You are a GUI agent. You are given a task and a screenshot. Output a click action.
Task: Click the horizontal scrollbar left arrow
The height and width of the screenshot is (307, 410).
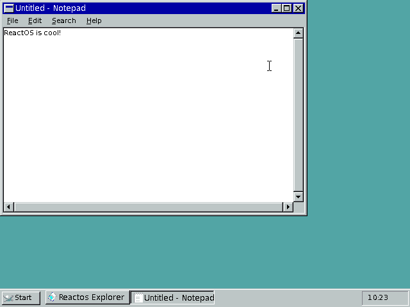tap(8, 207)
